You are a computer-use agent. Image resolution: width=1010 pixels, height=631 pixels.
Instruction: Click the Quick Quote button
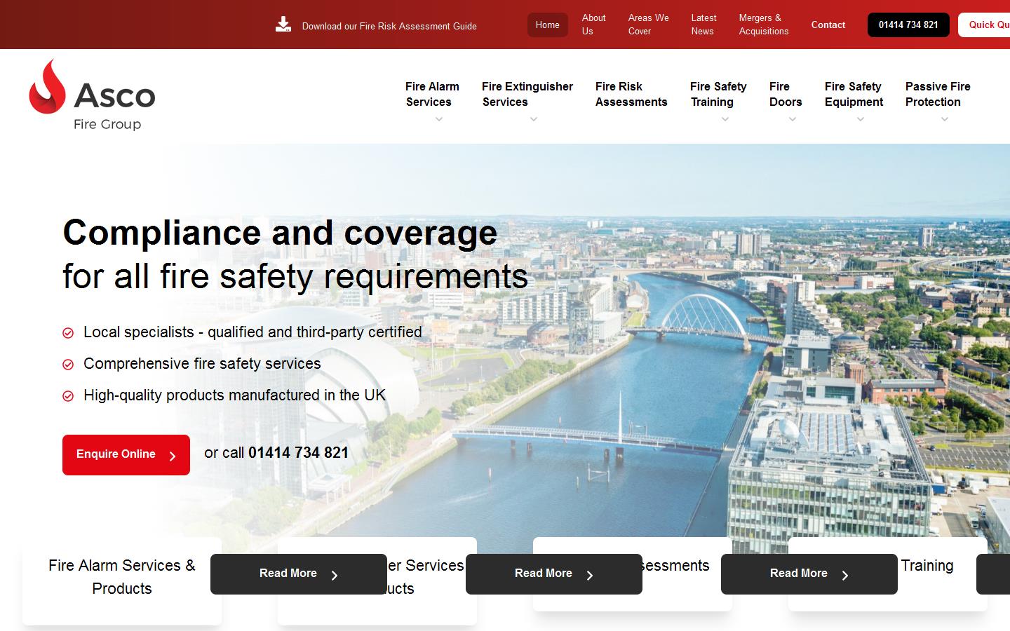click(x=989, y=25)
